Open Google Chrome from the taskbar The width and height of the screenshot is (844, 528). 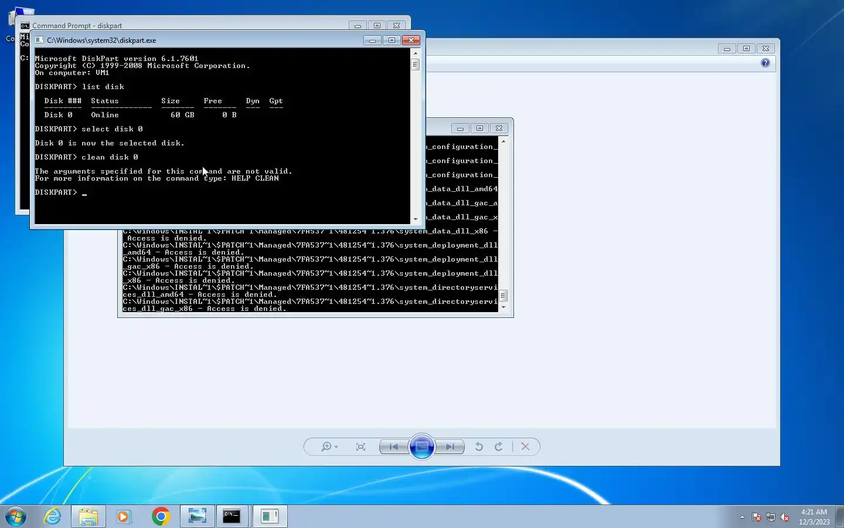(x=160, y=516)
